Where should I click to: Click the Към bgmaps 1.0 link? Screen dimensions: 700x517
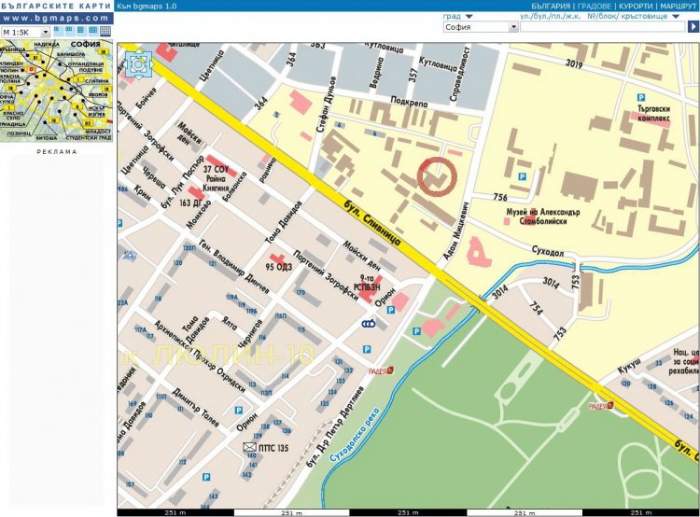(143, 6)
